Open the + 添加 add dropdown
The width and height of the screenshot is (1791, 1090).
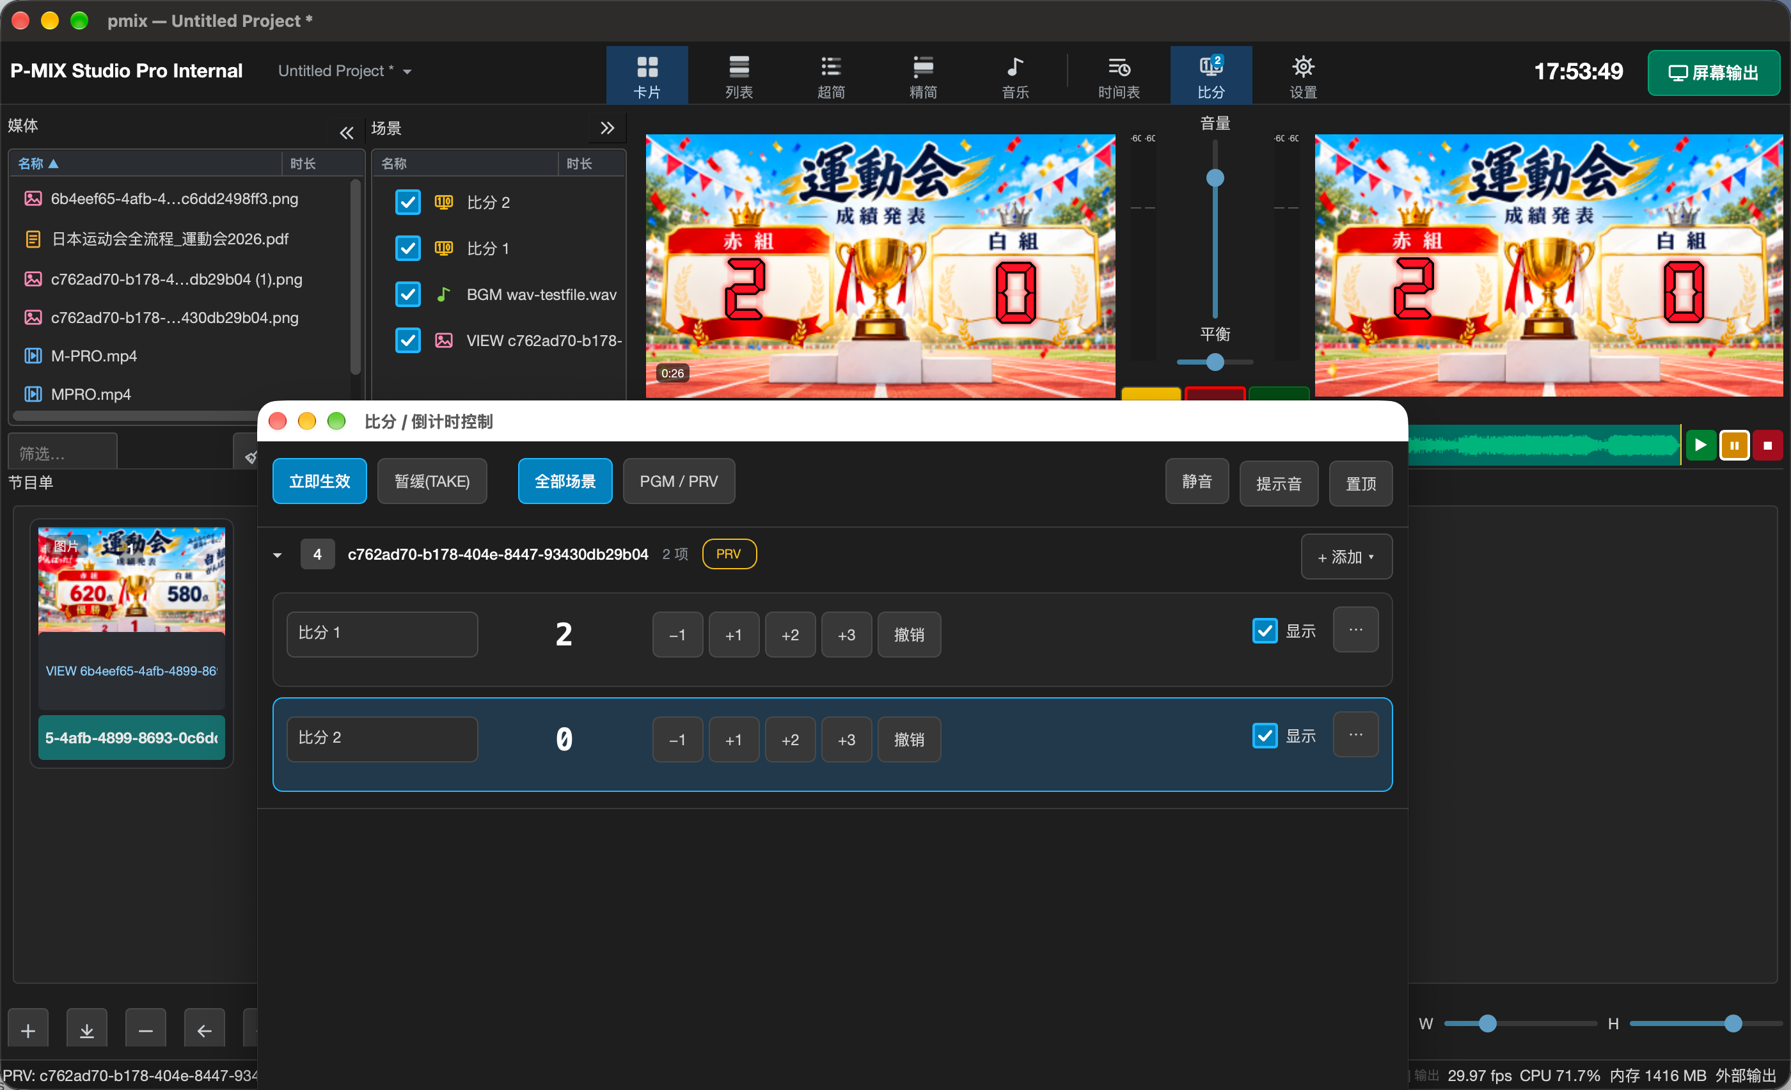pos(1346,557)
